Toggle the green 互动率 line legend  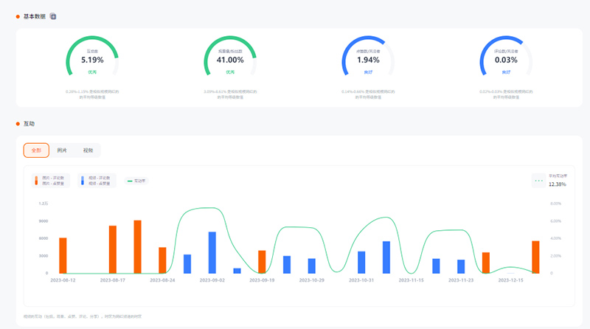[137, 181]
